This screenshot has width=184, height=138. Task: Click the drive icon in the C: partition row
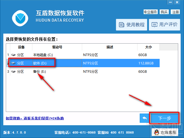tap(13, 55)
